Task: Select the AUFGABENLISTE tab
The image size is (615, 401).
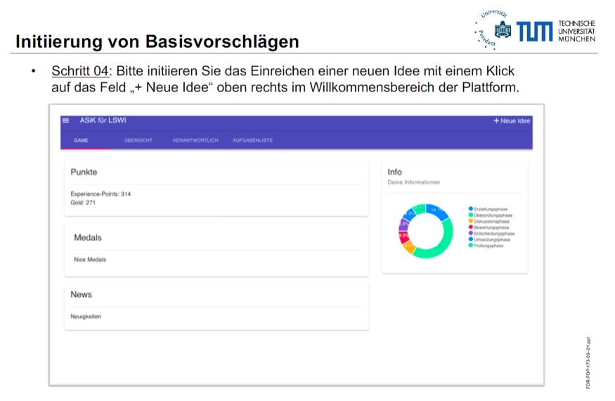Action: click(252, 141)
